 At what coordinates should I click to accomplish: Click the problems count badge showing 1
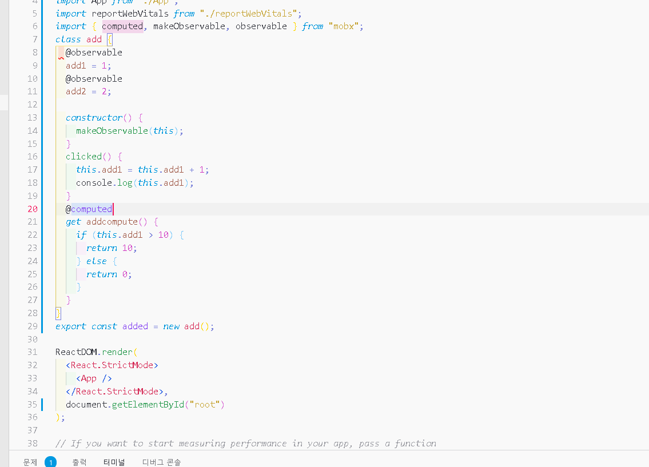tap(50, 462)
